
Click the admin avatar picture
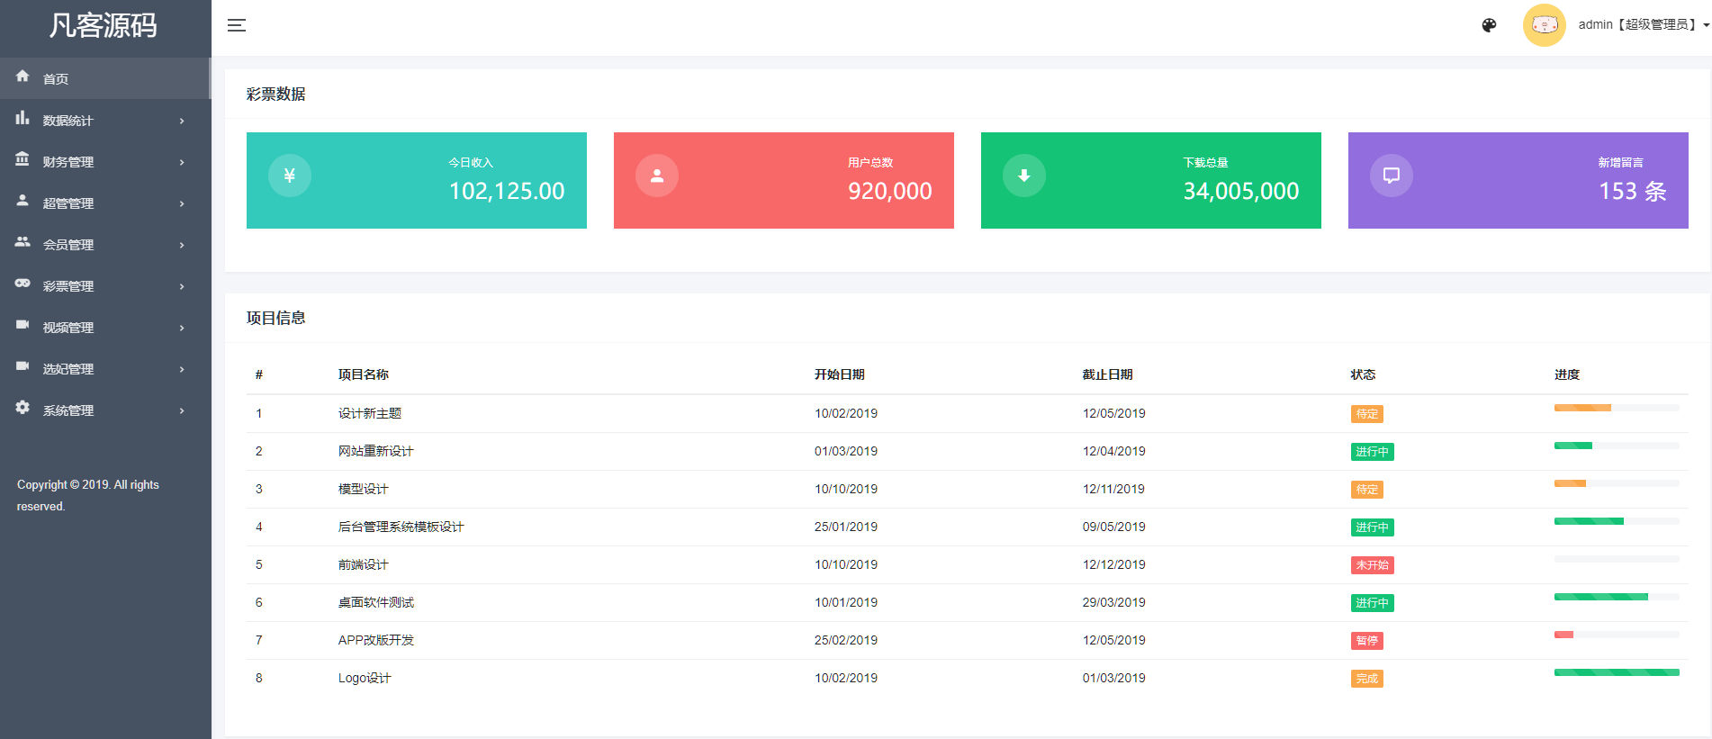1544,25
